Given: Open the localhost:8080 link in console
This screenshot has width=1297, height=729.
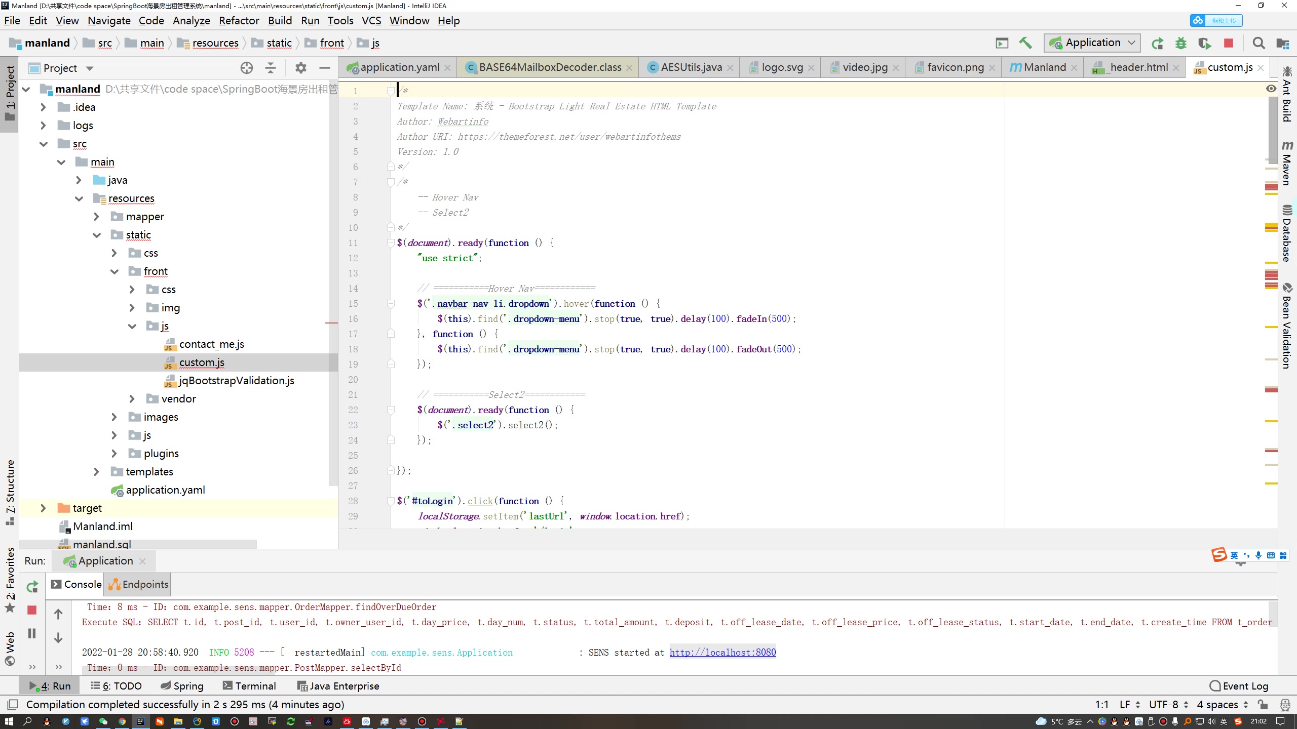Looking at the screenshot, I should pyautogui.click(x=722, y=652).
